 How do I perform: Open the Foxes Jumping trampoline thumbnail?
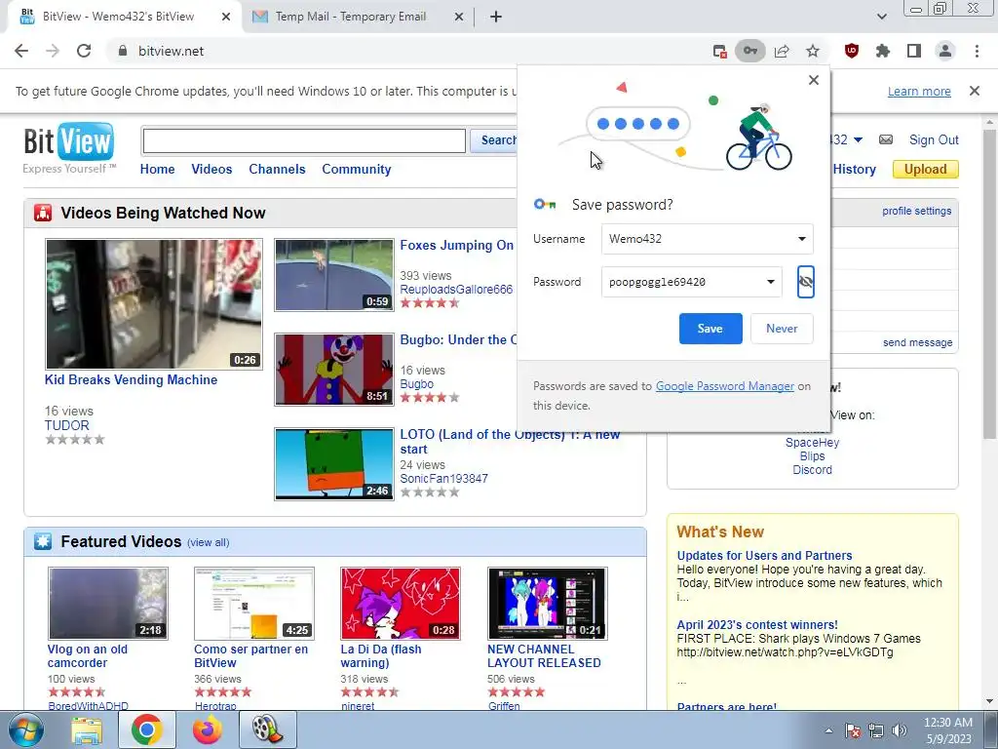click(x=334, y=275)
